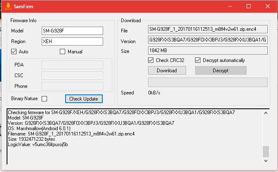Viewport: 278px width, 172px height.
Task: Click the Check Update button
Action: click(x=84, y=99)
